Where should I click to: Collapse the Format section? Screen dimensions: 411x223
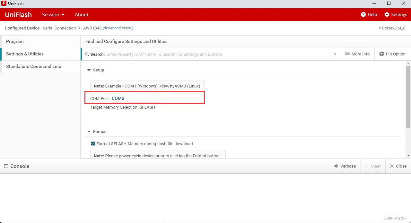89,132
